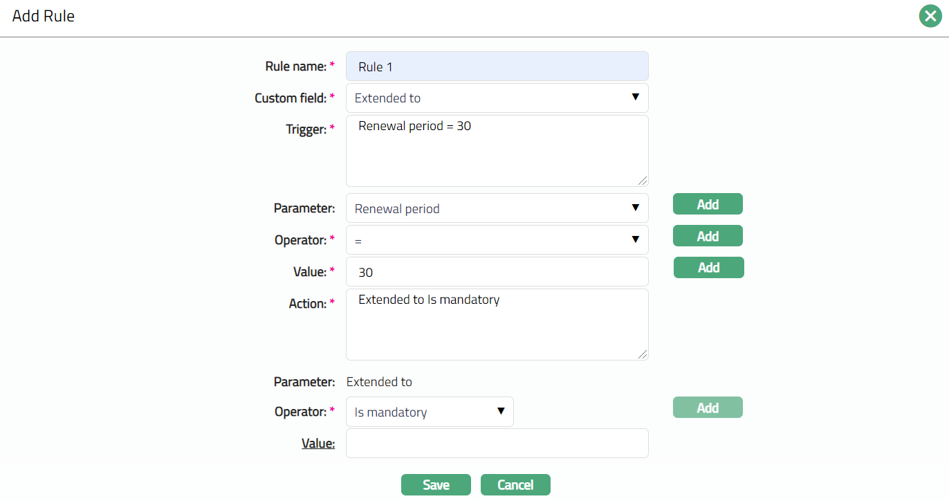Click the faded Add button beside Is mandatory
Image resolution: width=949 pixels, height=501 pixels.
pos(708,408)
